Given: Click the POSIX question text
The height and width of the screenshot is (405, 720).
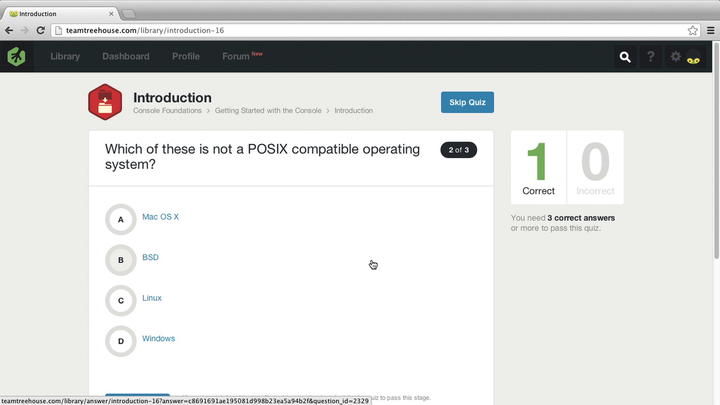Looking at the screenshot, I should [x=262, y=157].
